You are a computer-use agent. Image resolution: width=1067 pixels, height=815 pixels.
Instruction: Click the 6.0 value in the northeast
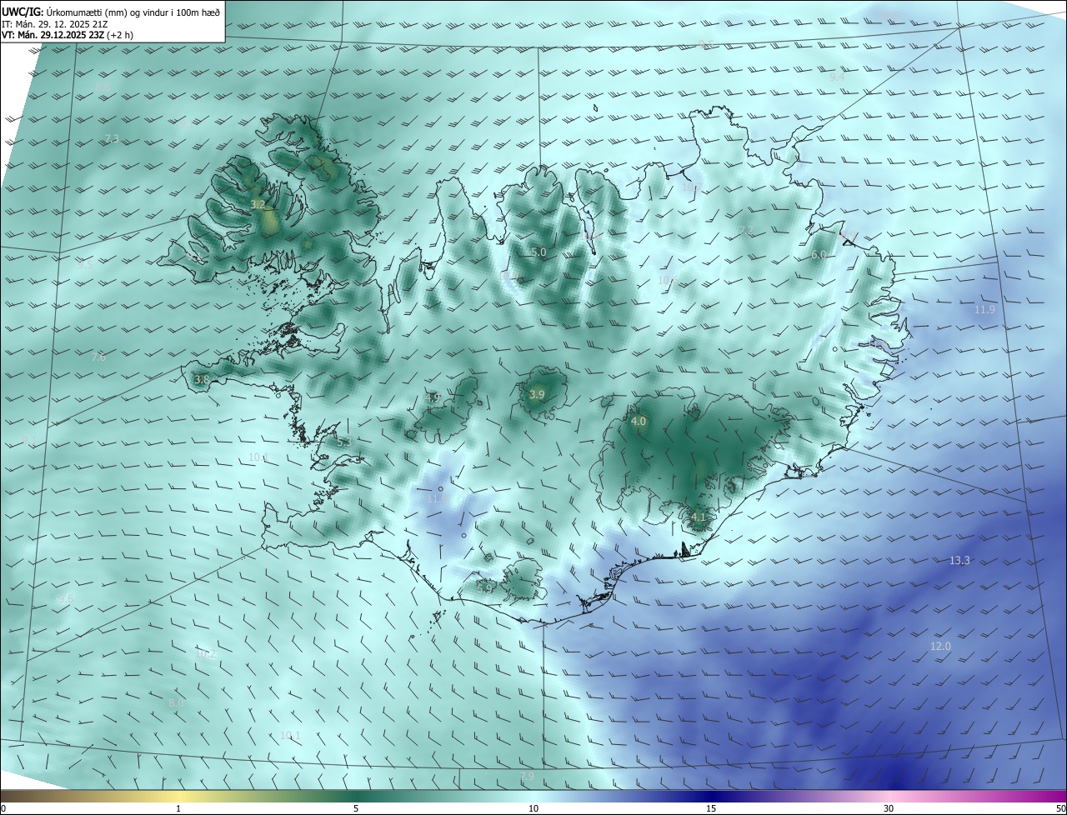click(819, 255)
